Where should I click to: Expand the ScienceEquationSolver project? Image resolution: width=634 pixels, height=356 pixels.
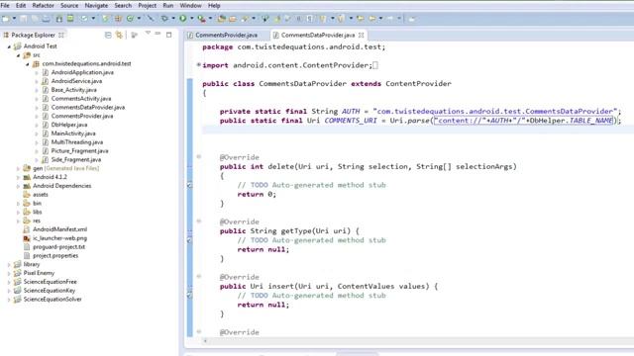pyautogui.click(x=9, y=300)
